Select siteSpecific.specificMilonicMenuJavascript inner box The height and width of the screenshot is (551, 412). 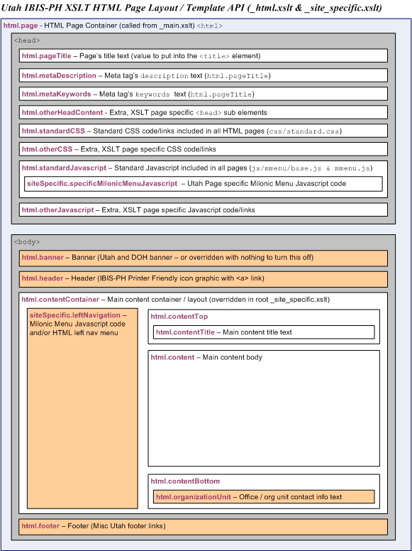pos(204,184)
